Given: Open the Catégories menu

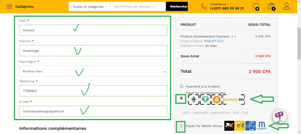Looking at the screenshot, I should point(24,6).
